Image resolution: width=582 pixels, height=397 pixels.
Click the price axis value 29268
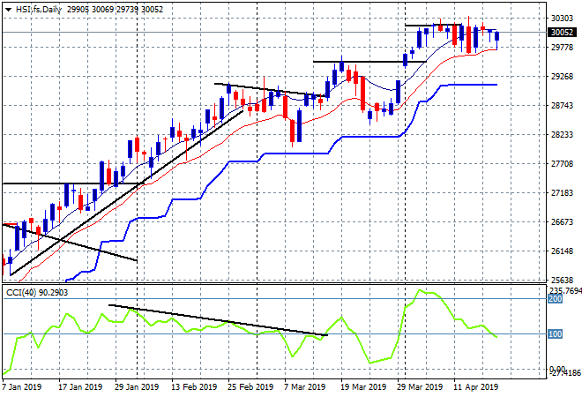562,77
